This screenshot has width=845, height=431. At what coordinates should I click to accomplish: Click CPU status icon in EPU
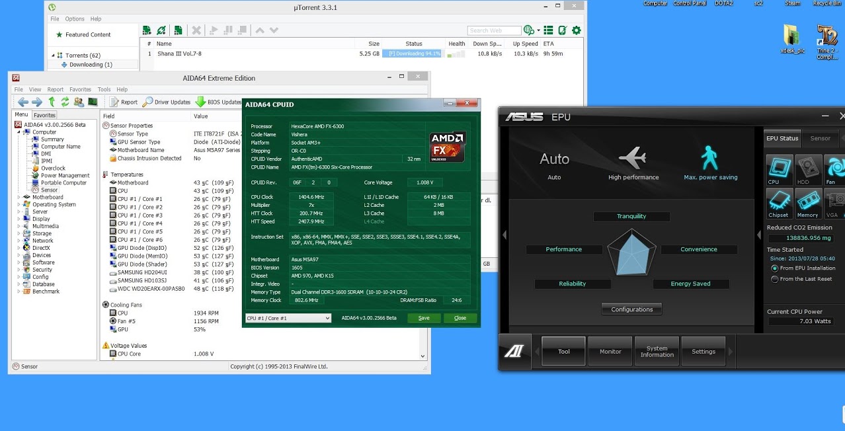(x=780, y=171)
